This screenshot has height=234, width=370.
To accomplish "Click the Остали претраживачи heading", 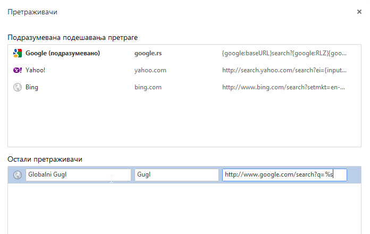I will pos(45,160).
